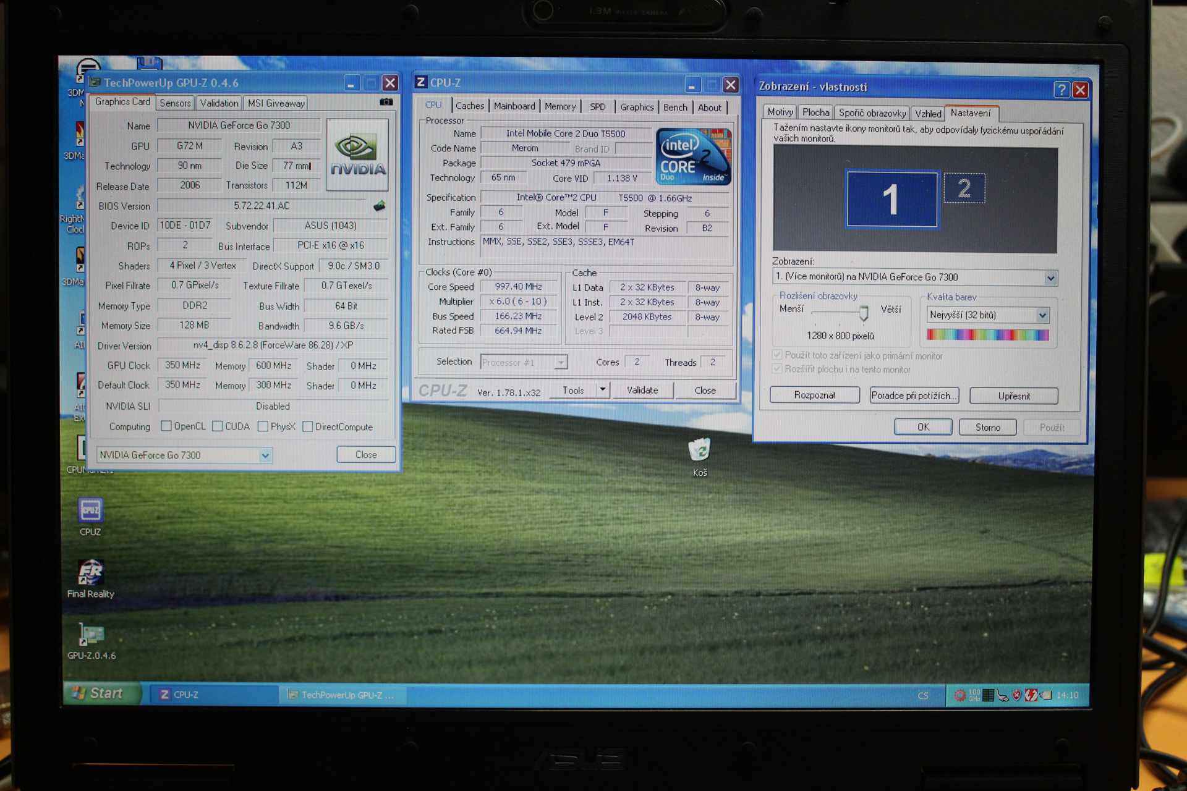Enable the PhysX checkbox
Screen dimensions: 1187x791
[263, 426]
